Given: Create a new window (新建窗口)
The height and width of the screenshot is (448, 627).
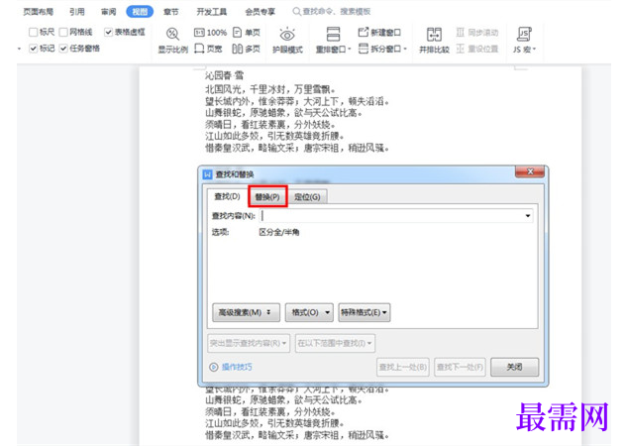Looking at the screenshot, I should pyautogui.click(x=379, y=33).
